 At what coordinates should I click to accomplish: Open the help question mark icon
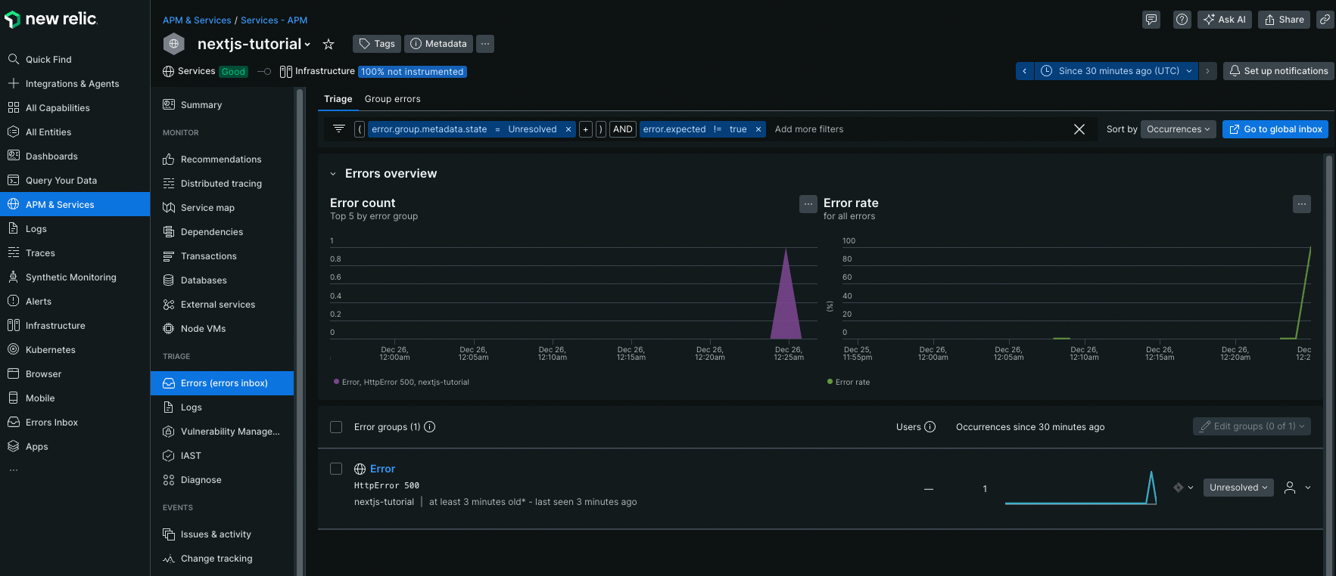tap(1182, 20)
